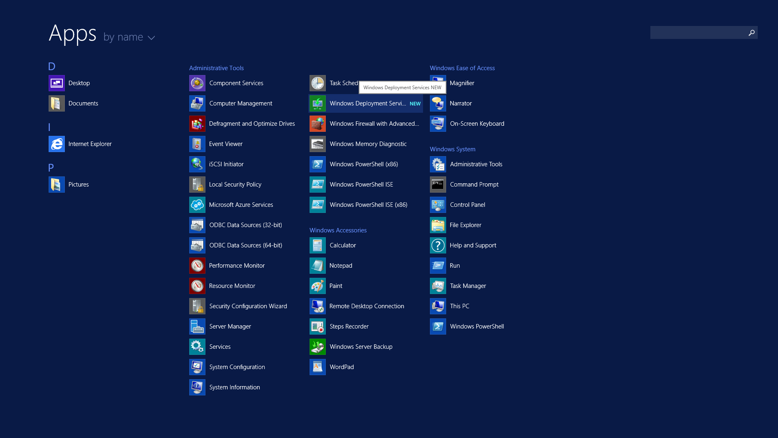Viewport: 778px width, 438px height.
Task: Open the Calculator icon
Action: [x=318, y=245]
